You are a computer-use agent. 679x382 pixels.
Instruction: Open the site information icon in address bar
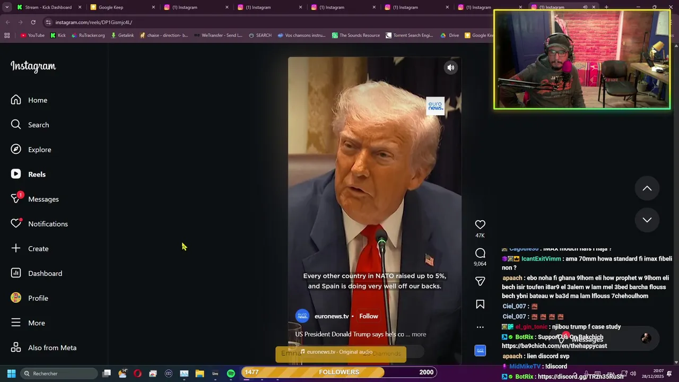48,22
